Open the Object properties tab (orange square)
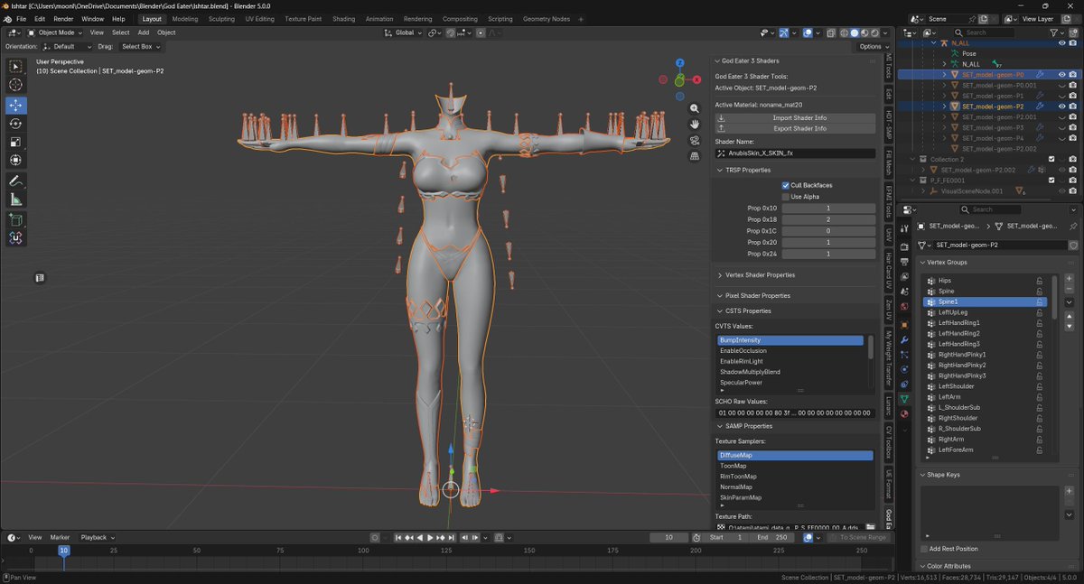 tap(904, 324)
